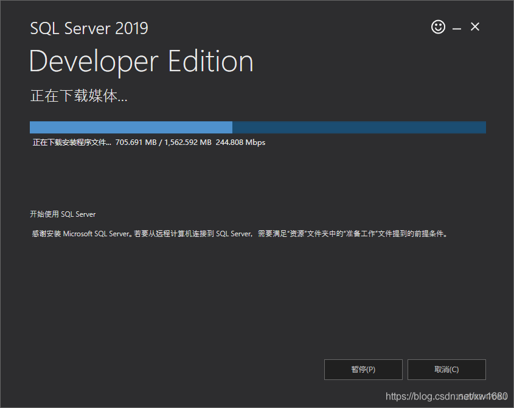
Task: Click the "开始使用 SQL Server" section heading
Action: [x=63, y=214]
